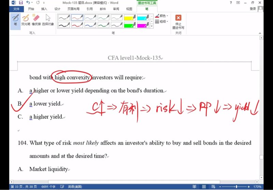
Task: Switch to the Page Layout tab (页面布局)
Action: (73, 9)
